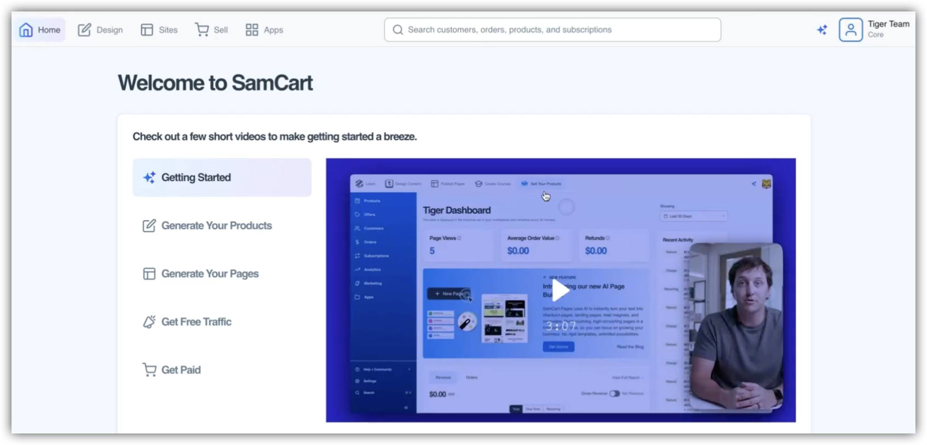
Task: Select Get Free Traffic video
Action: [x=196, y=322]
